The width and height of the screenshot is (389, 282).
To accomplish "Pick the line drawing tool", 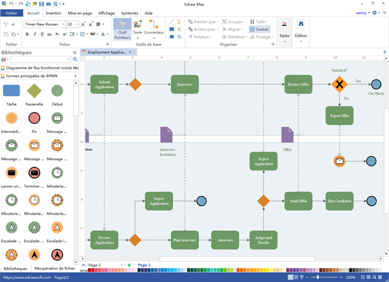I will (x=171, y=22).
